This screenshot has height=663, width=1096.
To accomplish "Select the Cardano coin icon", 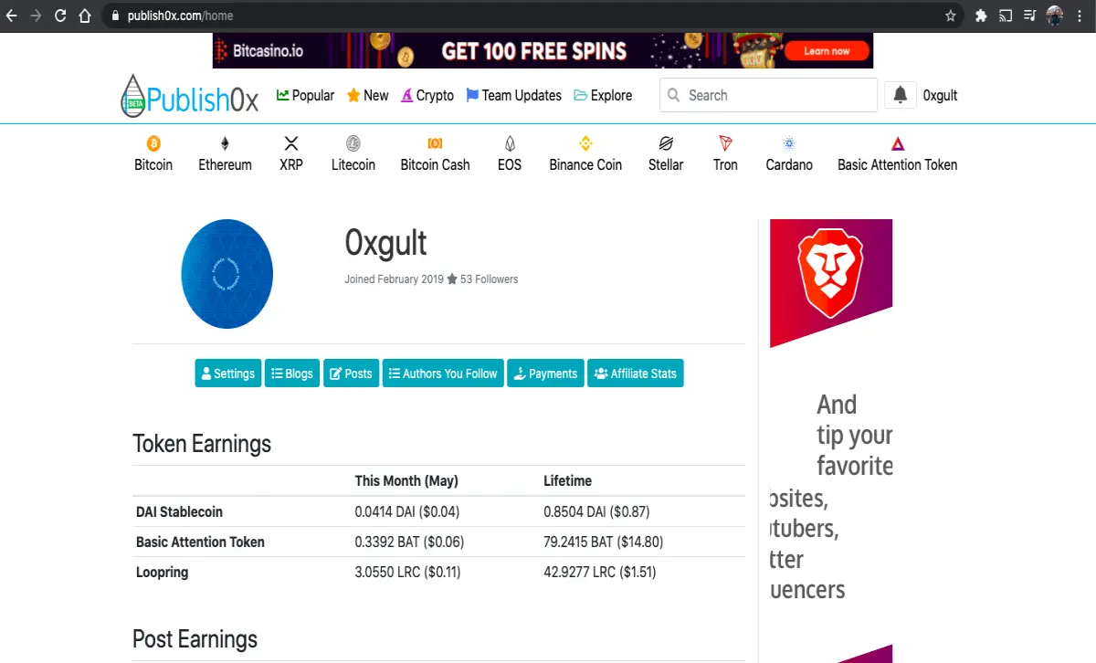I will 789,143.
